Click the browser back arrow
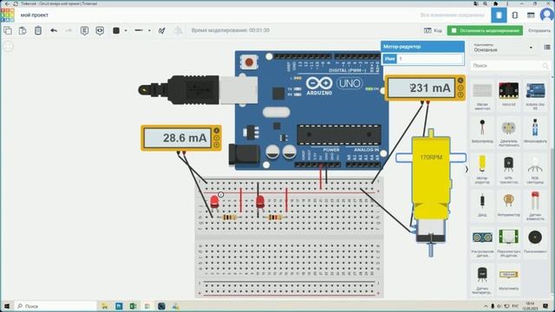Screen dimensions: 555x312 8,3
